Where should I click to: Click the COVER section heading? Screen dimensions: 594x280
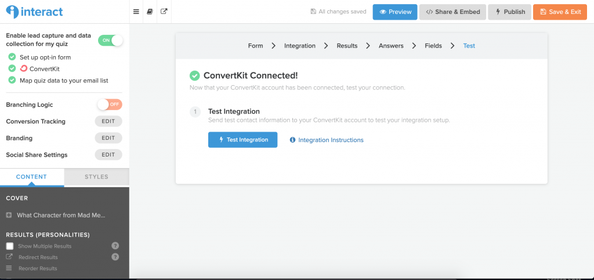pos(17,198)
